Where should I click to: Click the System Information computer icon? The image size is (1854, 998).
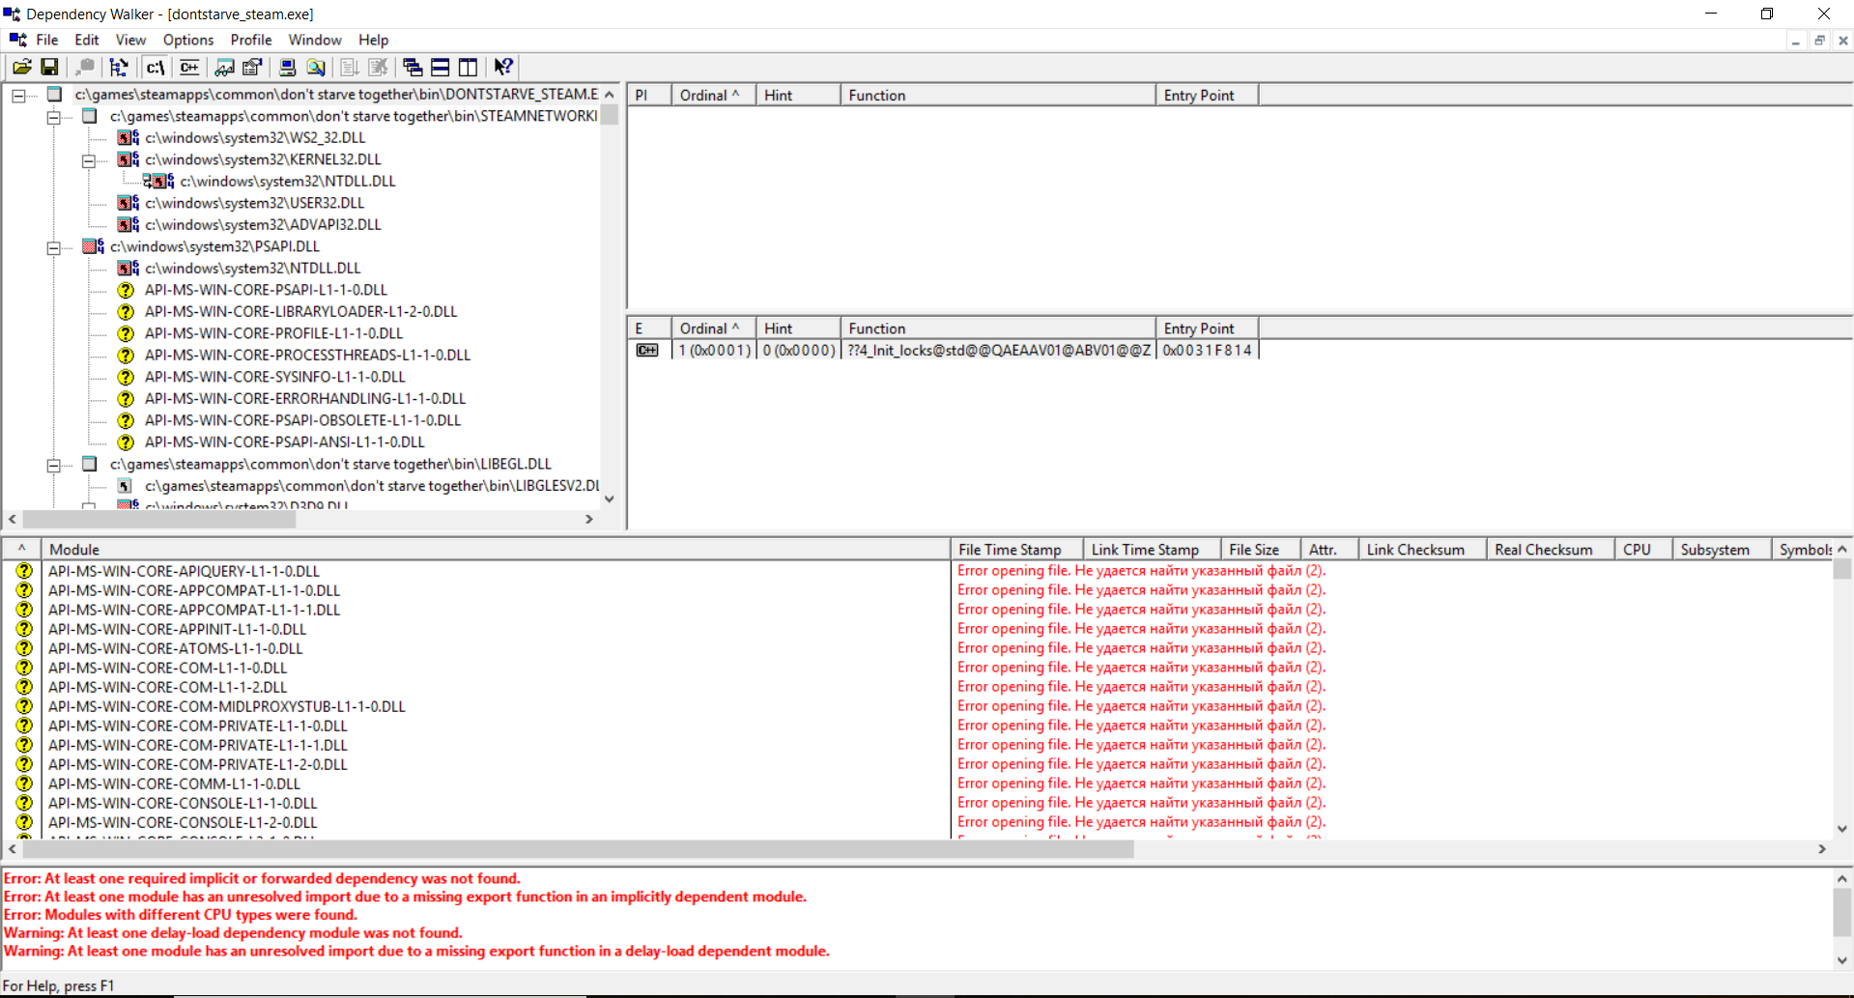(287, 67)
